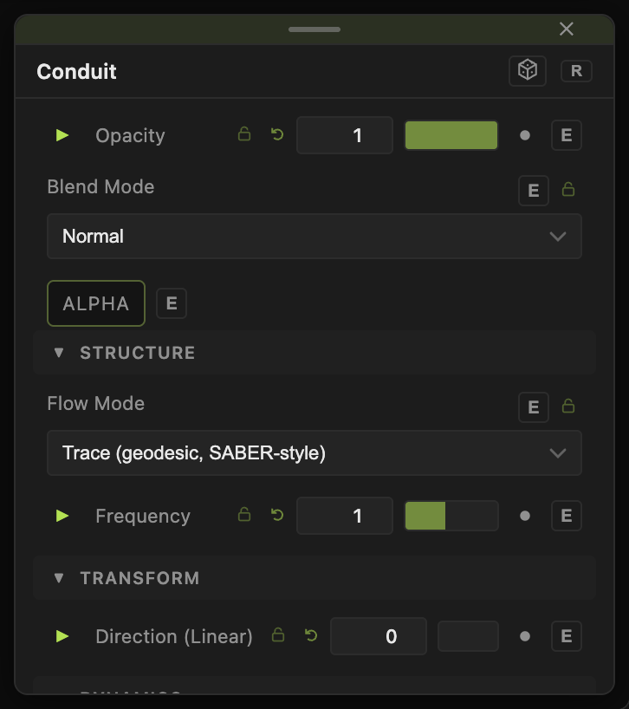Toggle the Blend Mode lock icon
This screenshot has width=629, height=709.
pyautogui.click(x=568, y=190)
